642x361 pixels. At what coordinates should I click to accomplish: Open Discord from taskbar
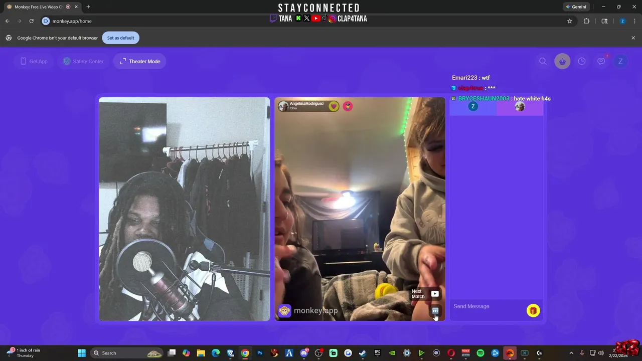click(304, 353)
